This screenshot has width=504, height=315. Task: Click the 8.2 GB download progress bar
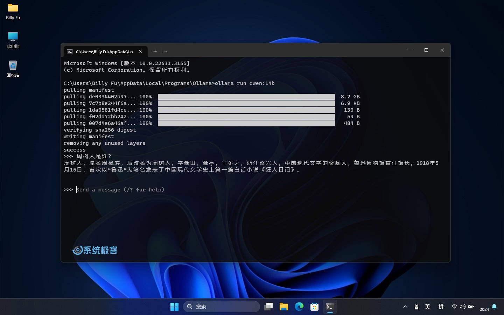point(246,97)
